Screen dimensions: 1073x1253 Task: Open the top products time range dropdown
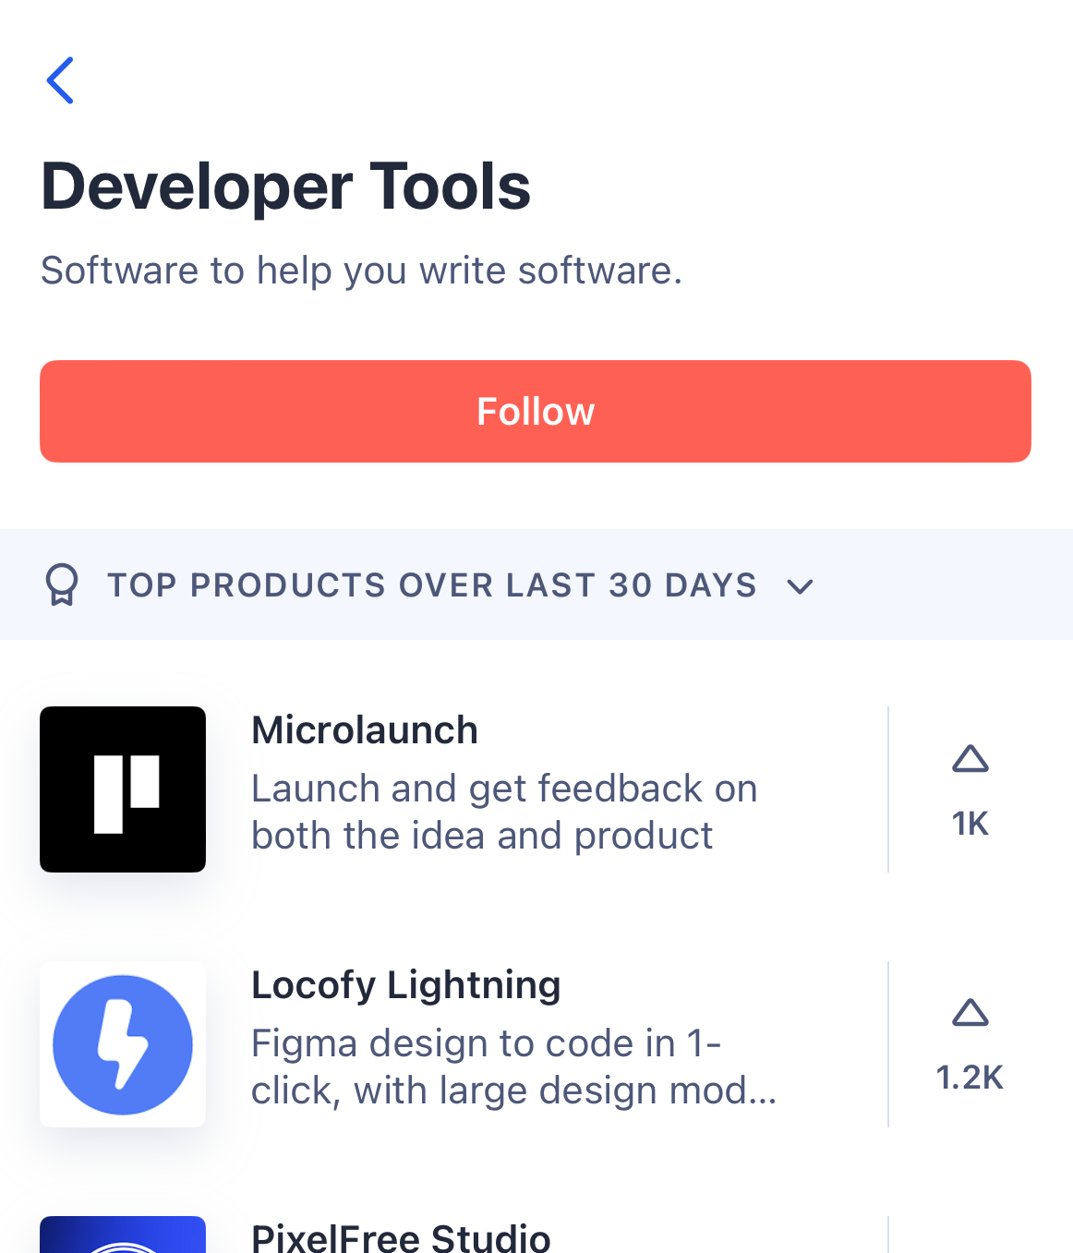[432, 585]
